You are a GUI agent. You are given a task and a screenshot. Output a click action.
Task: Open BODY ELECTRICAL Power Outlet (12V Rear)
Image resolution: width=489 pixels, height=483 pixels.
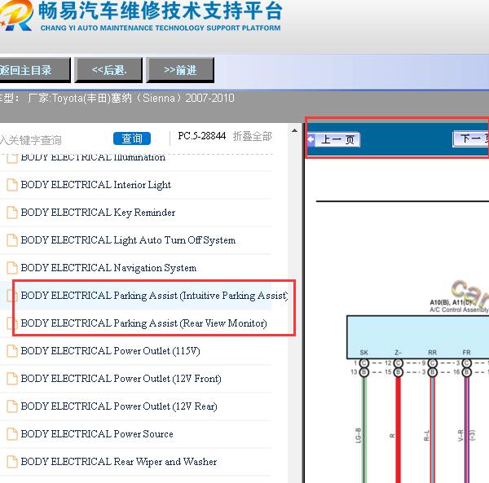coord(119,406)
